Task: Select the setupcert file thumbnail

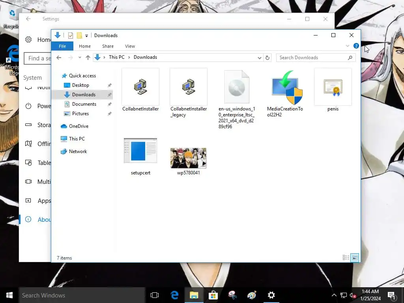Action: [x=140, y=150]
